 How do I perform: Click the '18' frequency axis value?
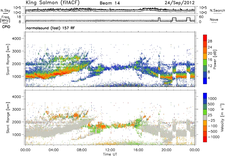pos(19,17)
